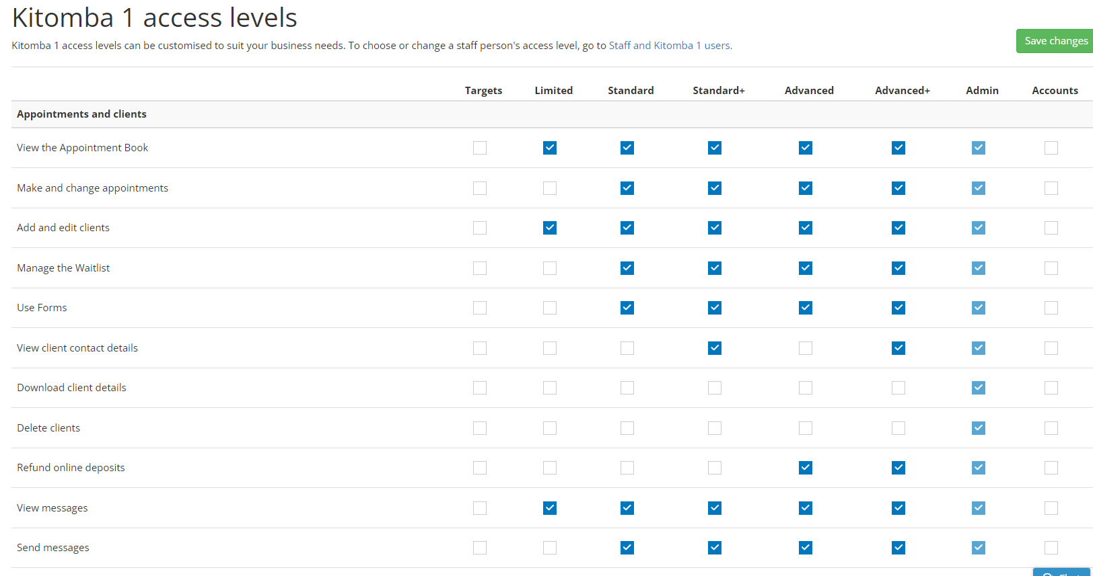The height and width of the screenshot is (576, 1093).
Task: Enable Targets for Delete clients
Action: [x=480, y=428]
